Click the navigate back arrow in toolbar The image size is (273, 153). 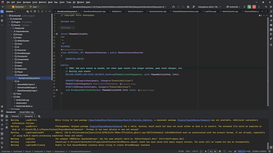point(3,7)
